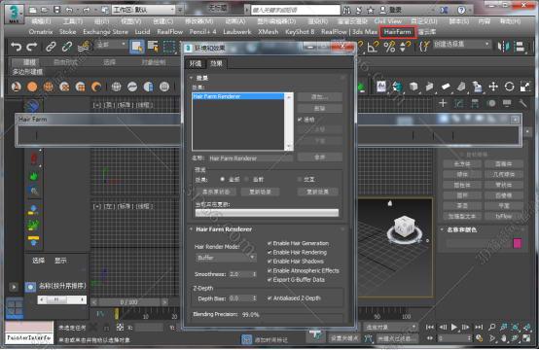
Task: Click the star favorites icon in title bar
Action: (x=371, y=10)
